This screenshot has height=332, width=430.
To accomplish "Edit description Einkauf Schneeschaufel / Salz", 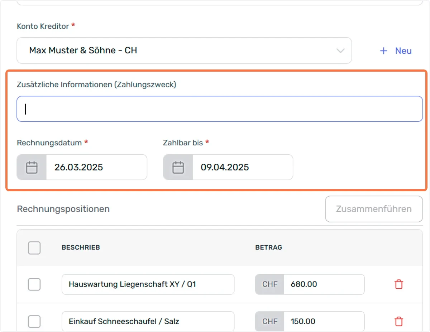I will coord(148,321).
